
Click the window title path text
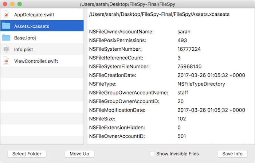pos(127,4)
